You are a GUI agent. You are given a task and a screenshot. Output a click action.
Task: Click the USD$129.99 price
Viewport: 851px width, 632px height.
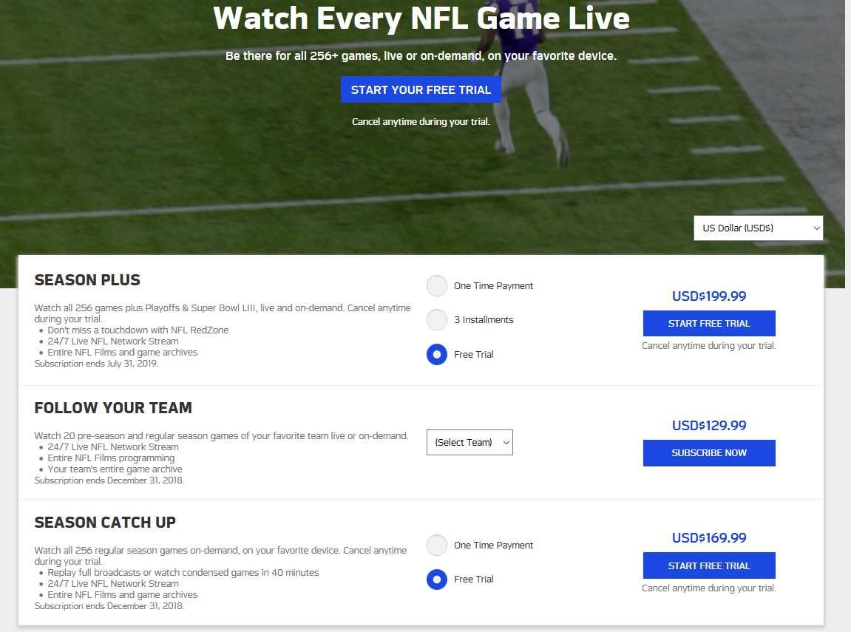click(x=708, y=426)
